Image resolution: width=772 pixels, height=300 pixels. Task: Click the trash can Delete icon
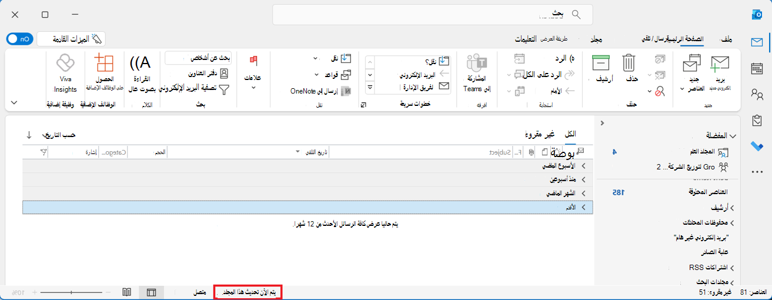629,62
